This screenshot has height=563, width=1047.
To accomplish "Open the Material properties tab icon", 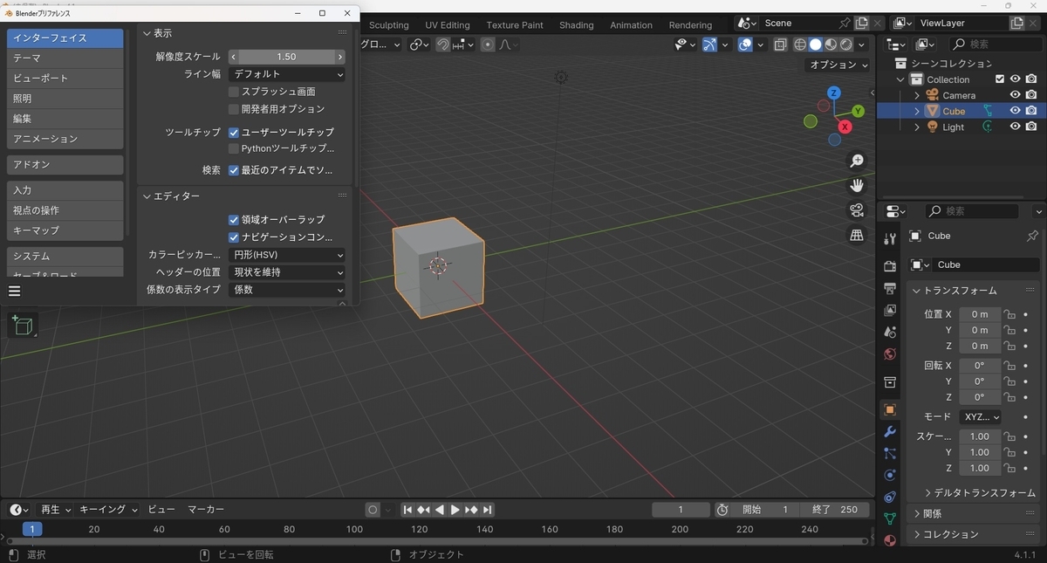I will pyautogui.click(x=889, y=539).
